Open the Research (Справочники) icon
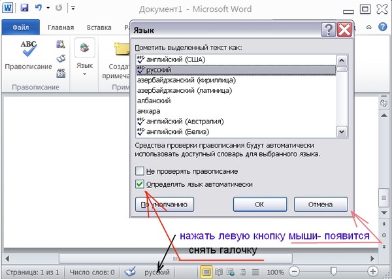This screenshot has width=392, height=279. (61, 44)
